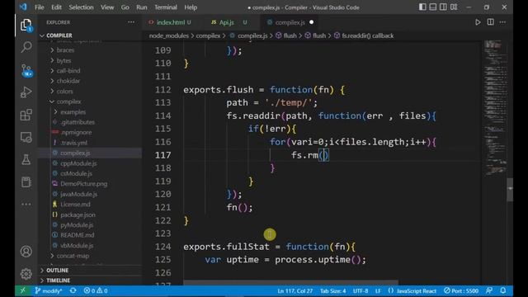Open the Help menu

coord(191,7)
